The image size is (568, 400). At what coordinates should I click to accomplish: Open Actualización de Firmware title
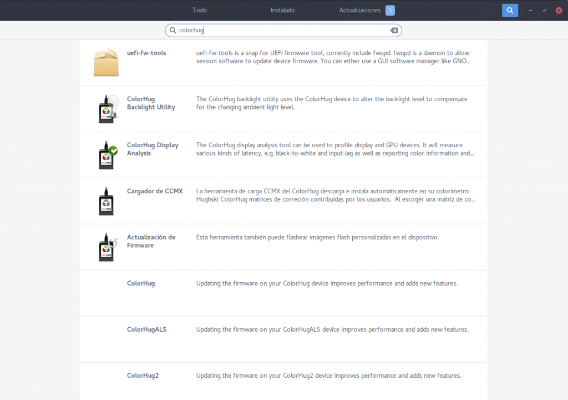pos(151,241)
